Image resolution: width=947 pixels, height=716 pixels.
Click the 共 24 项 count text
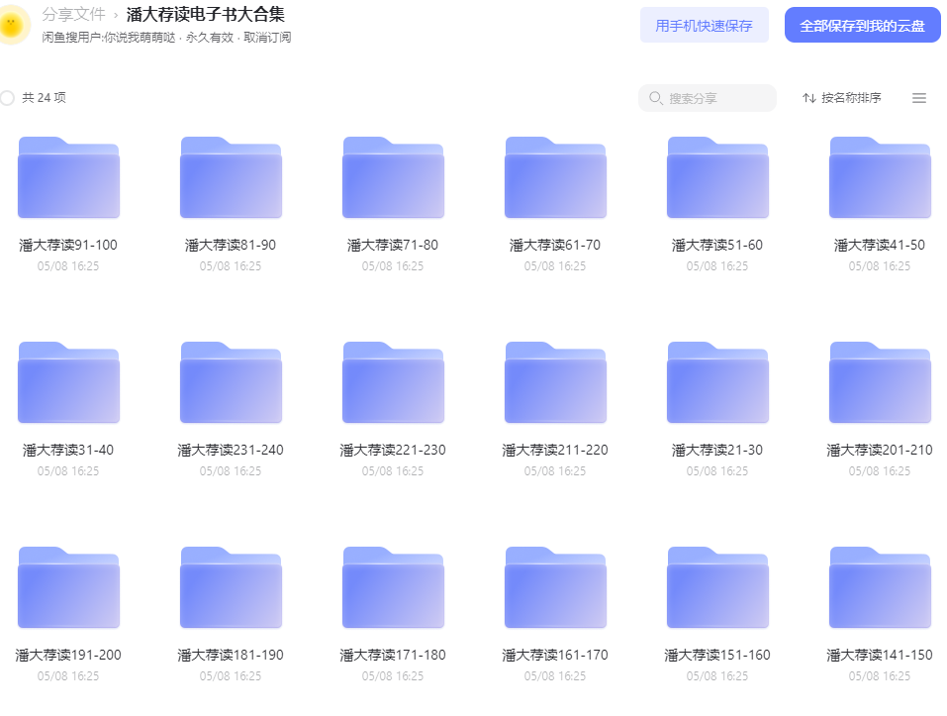pyautogui.click(x=45, y=98)
